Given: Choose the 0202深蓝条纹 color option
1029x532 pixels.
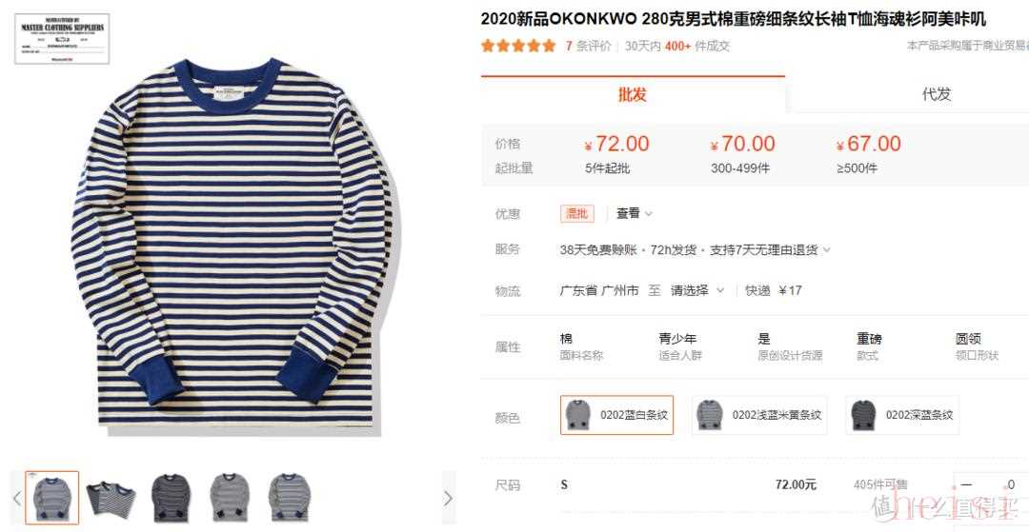Looking at the screenshot, I should click(x=902, y=415).
